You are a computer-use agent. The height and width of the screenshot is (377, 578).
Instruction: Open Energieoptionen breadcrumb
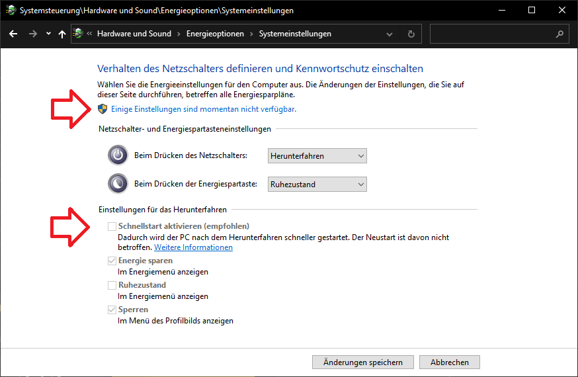[215, 34]
